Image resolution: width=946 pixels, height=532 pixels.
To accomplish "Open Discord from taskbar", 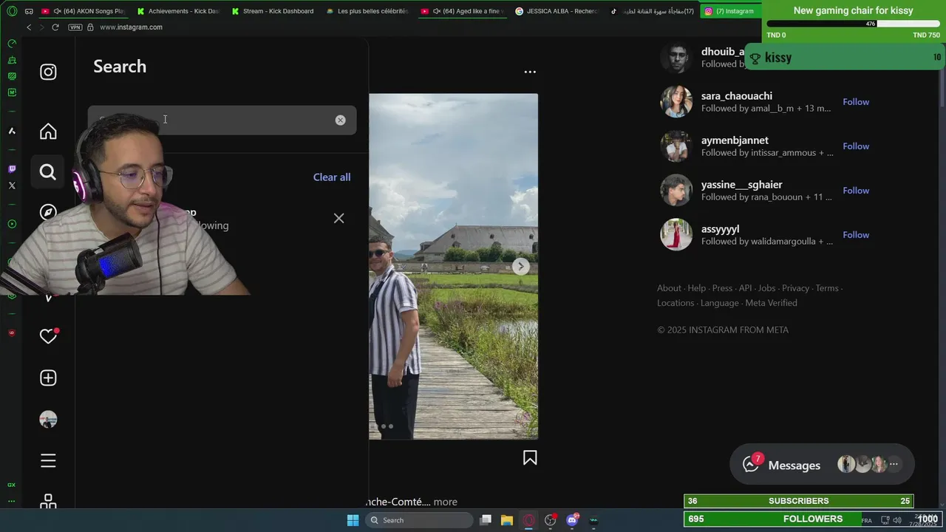I will click(x=572, y=520).
